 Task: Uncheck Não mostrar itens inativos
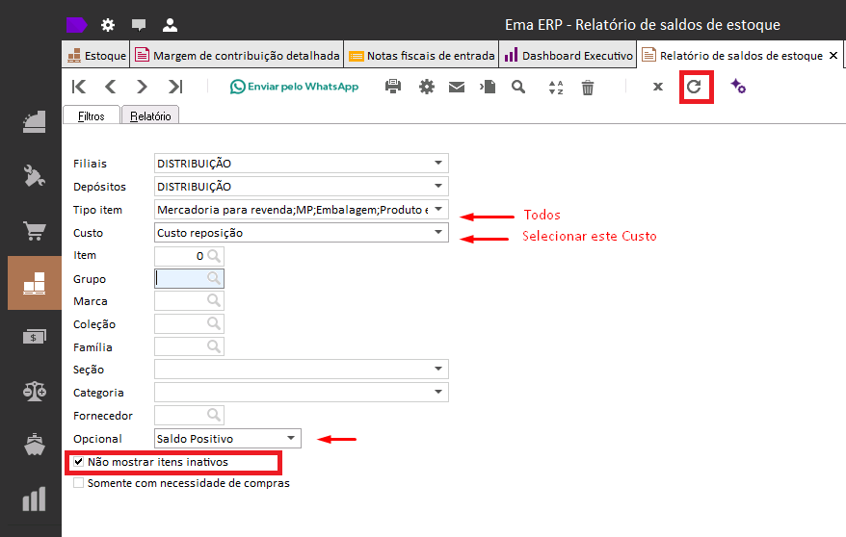[x=79, y=462]
